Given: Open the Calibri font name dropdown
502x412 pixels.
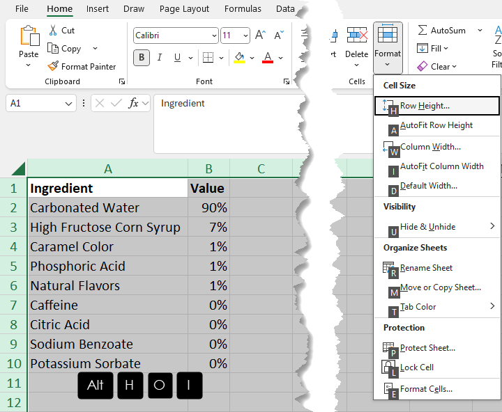Looking at the screenshot, I should pyautogui.click(x=214, y=35).
